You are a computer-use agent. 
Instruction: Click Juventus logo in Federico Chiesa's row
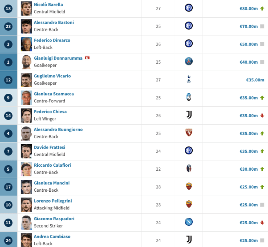click(x=189, y=115)
